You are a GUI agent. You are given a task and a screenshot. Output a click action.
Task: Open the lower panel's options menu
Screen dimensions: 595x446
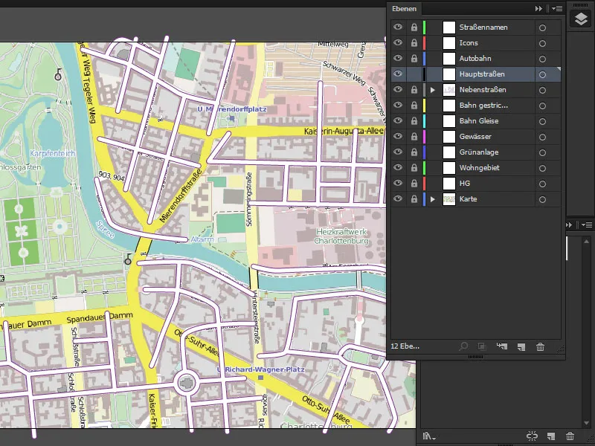coord(587,225)
